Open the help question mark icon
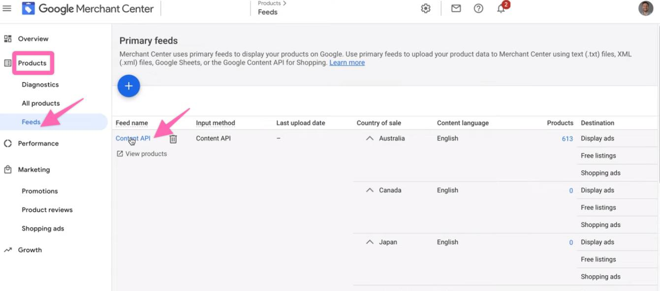Viewport: 660px width, 291px height. click(x=478, y=8)
